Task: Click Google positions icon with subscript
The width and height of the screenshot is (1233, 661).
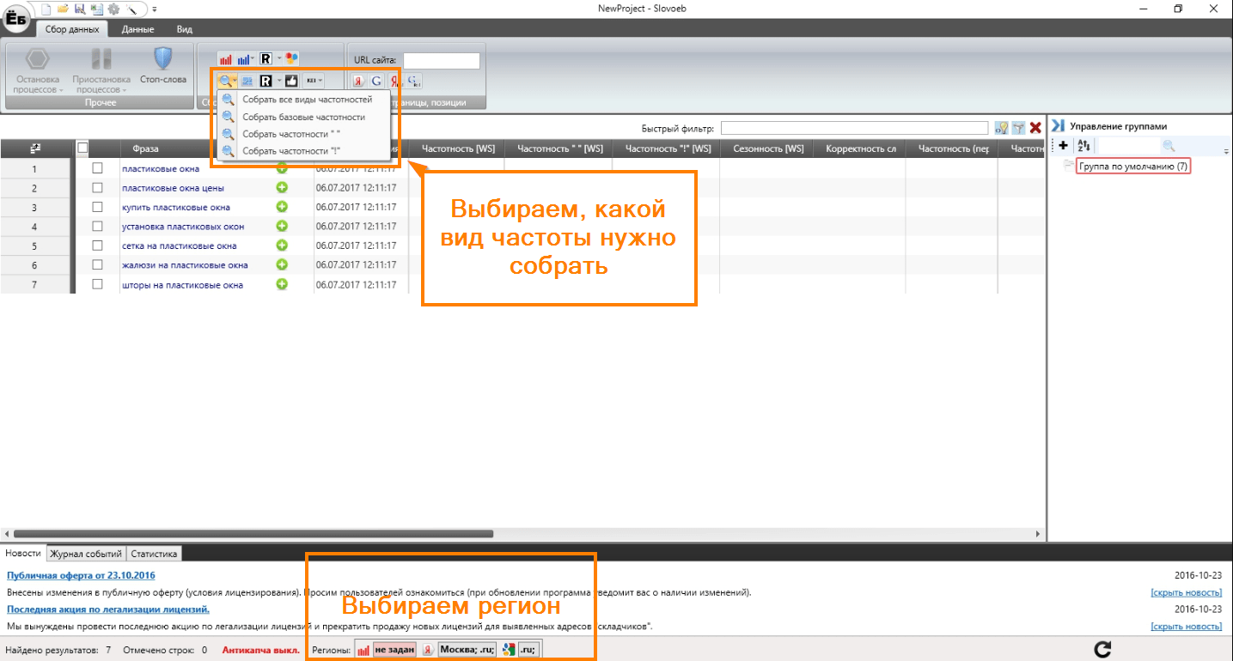Action: (x=414, y=82)
